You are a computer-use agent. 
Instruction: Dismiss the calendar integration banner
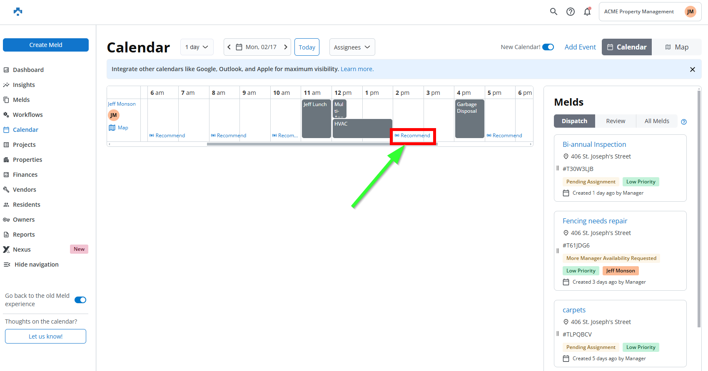point(693,69)
